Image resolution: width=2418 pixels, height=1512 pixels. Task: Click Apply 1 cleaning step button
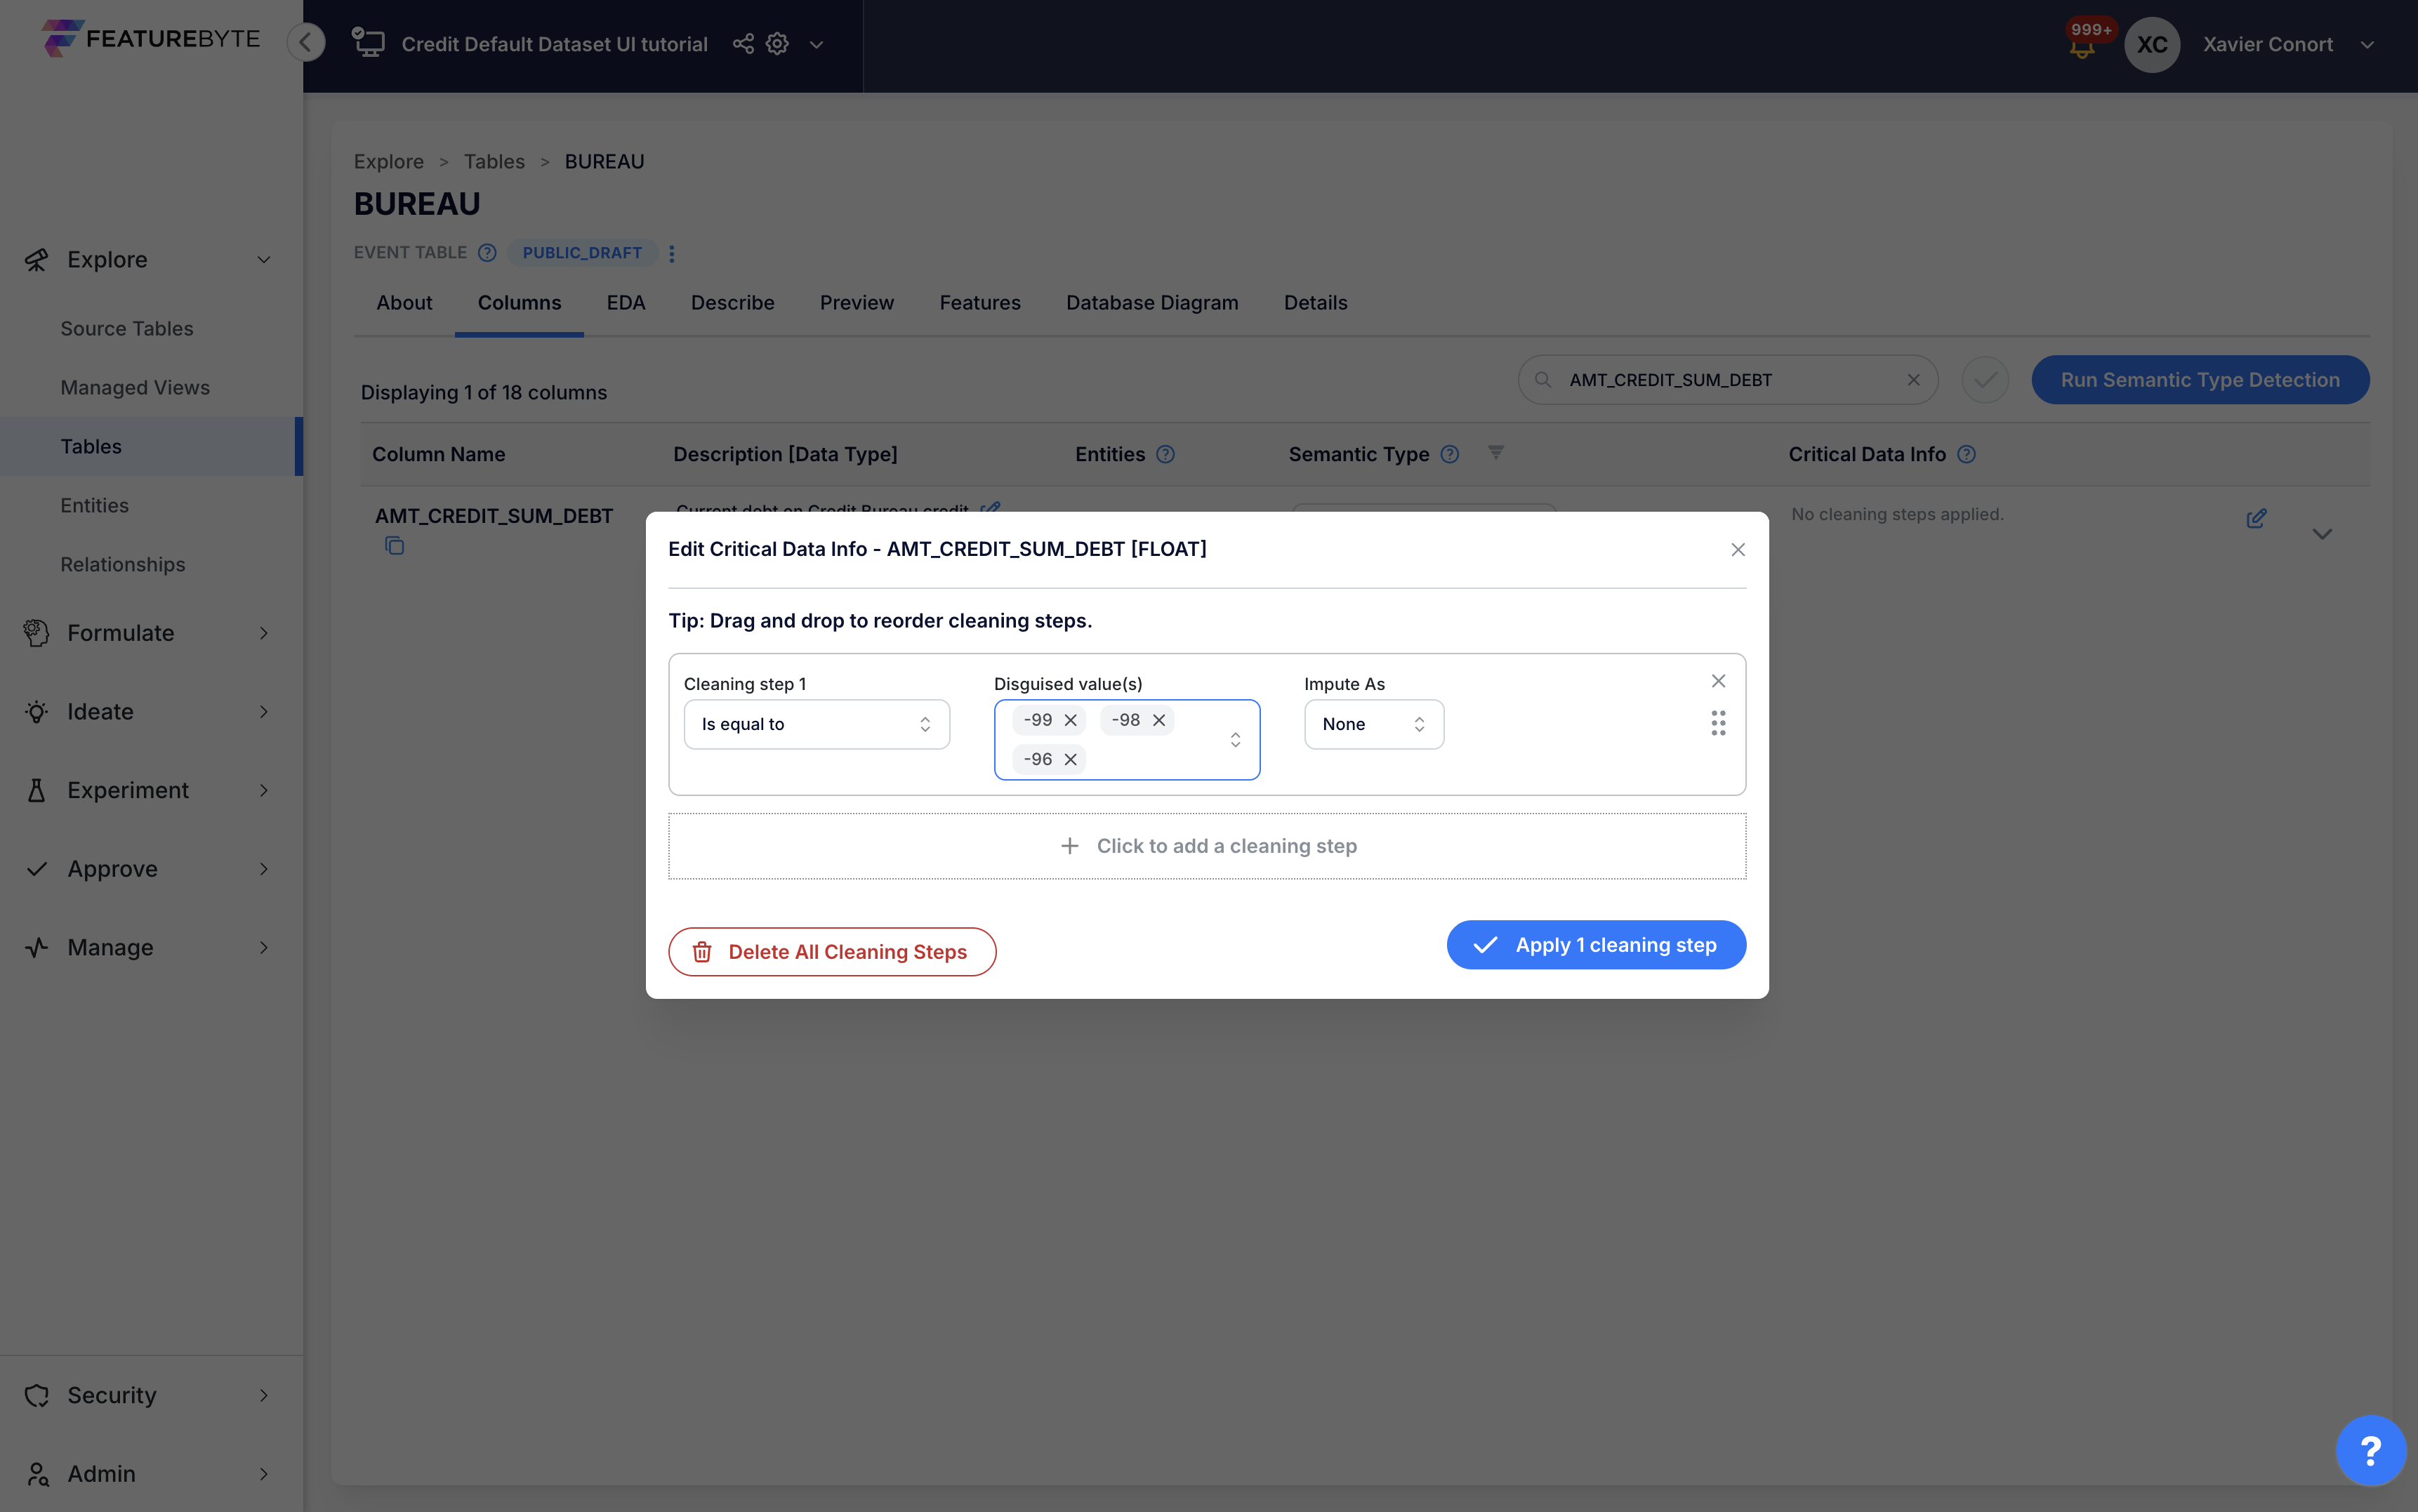pos(1595,945)
